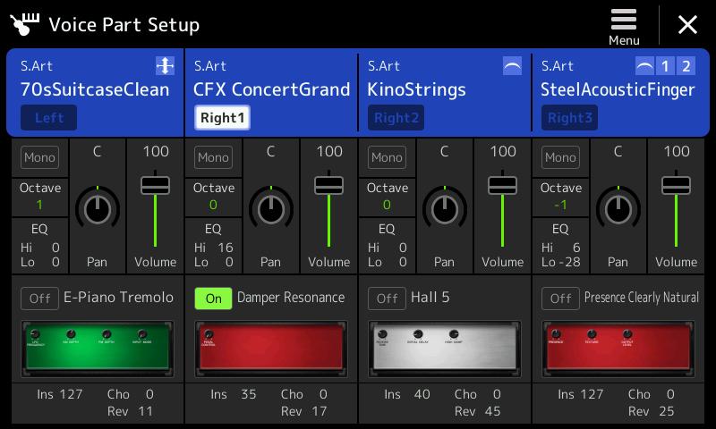Click the cross-arrow icon on 70sSuitcaseClean

click(165, 65)
